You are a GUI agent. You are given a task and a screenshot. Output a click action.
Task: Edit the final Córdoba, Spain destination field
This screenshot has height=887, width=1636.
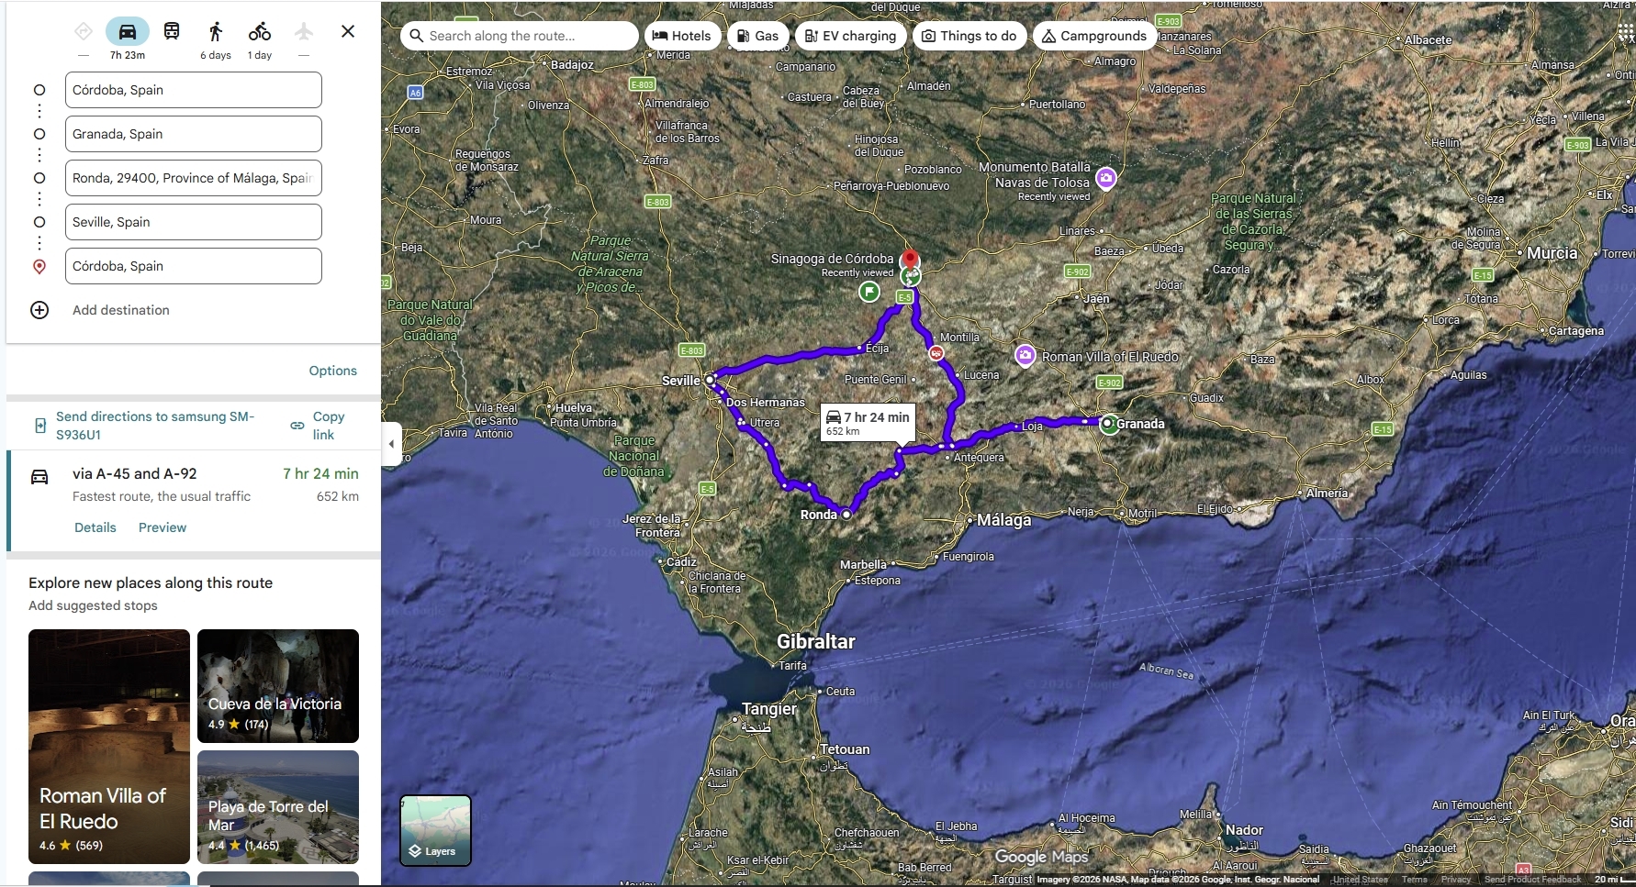194,266
